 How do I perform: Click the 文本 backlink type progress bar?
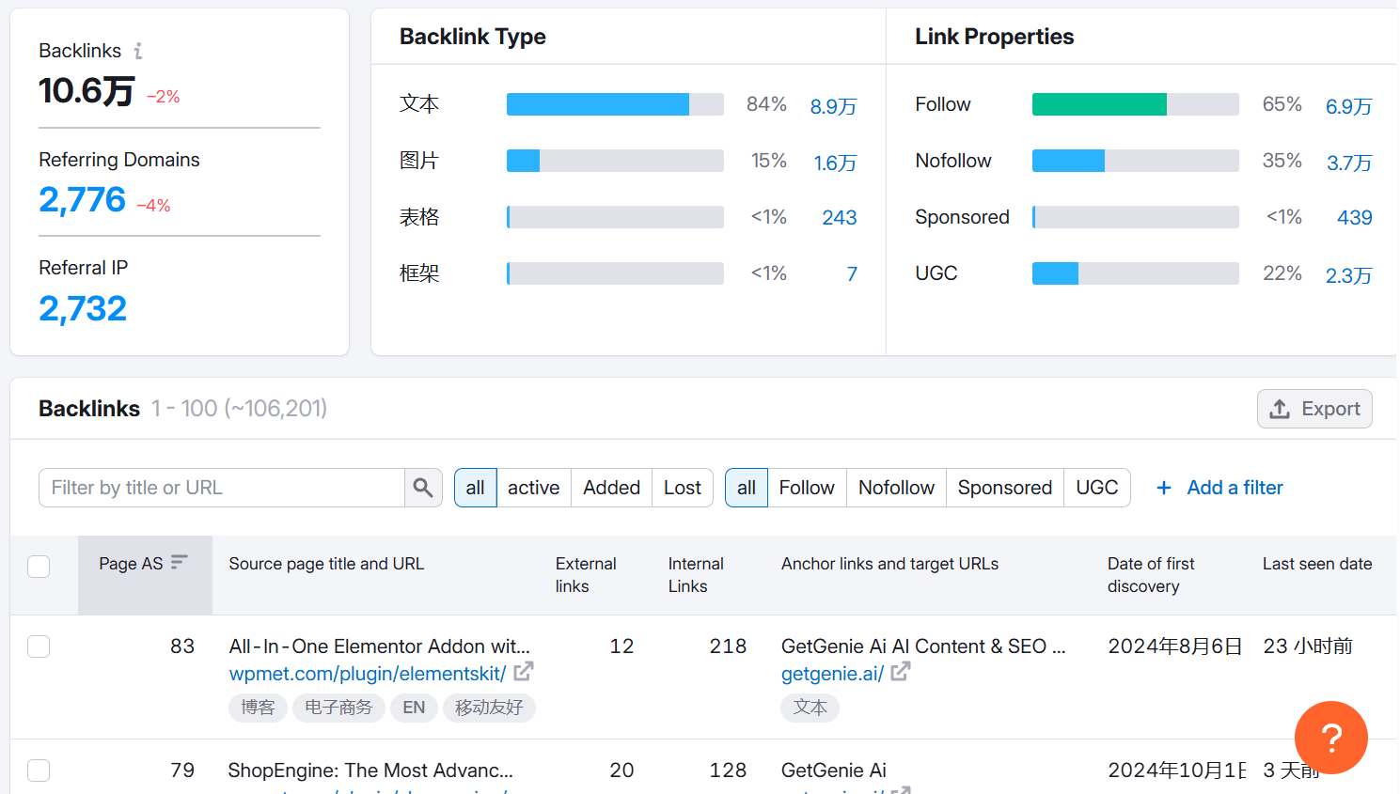tap(615, 104)
